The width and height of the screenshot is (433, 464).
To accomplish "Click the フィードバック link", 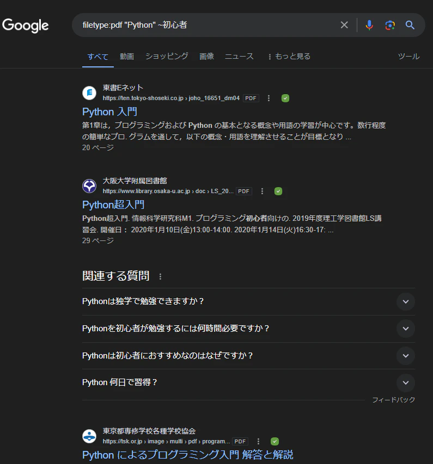I will click(394, 400).
